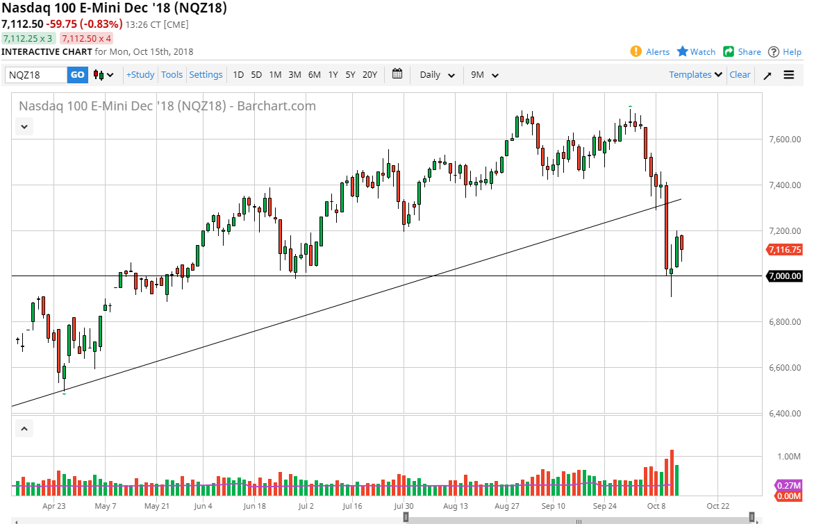Enable the 3M timeframe
This screenshot has width=814, height=524.
pyautogui.click(x=294, y=74)
